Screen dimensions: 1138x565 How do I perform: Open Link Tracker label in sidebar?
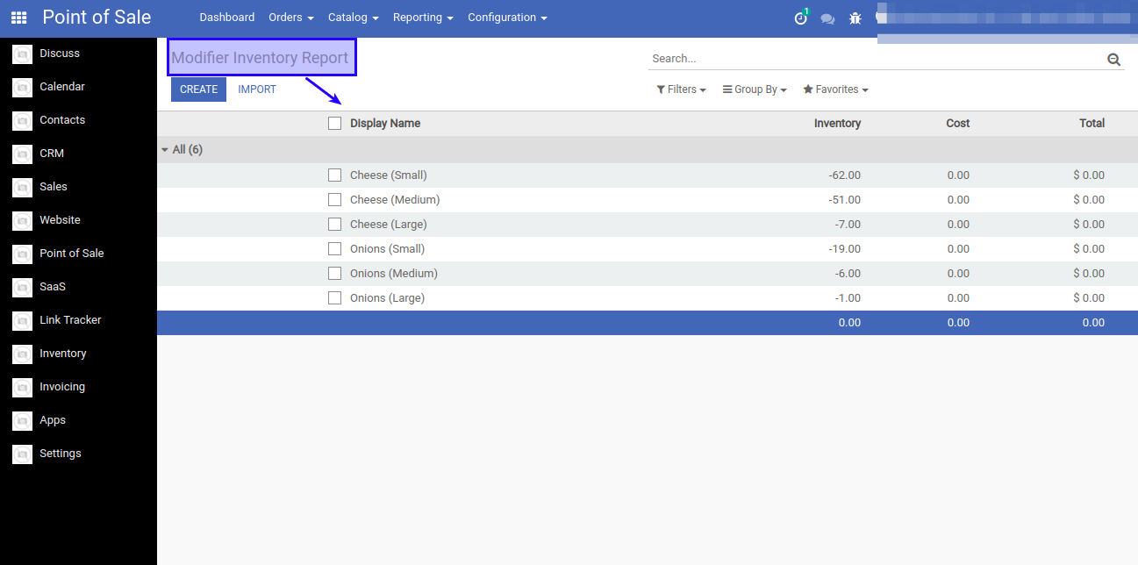point(70,320)
